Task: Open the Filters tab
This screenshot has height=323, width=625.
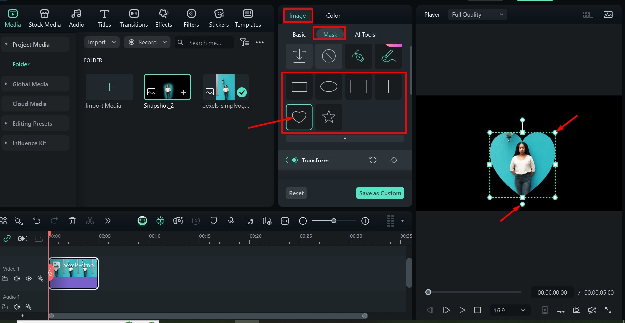Action: tap(191, 18)
